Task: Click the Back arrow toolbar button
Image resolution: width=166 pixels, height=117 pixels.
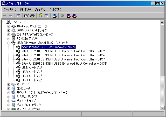Action: click(x=5, y=16)
